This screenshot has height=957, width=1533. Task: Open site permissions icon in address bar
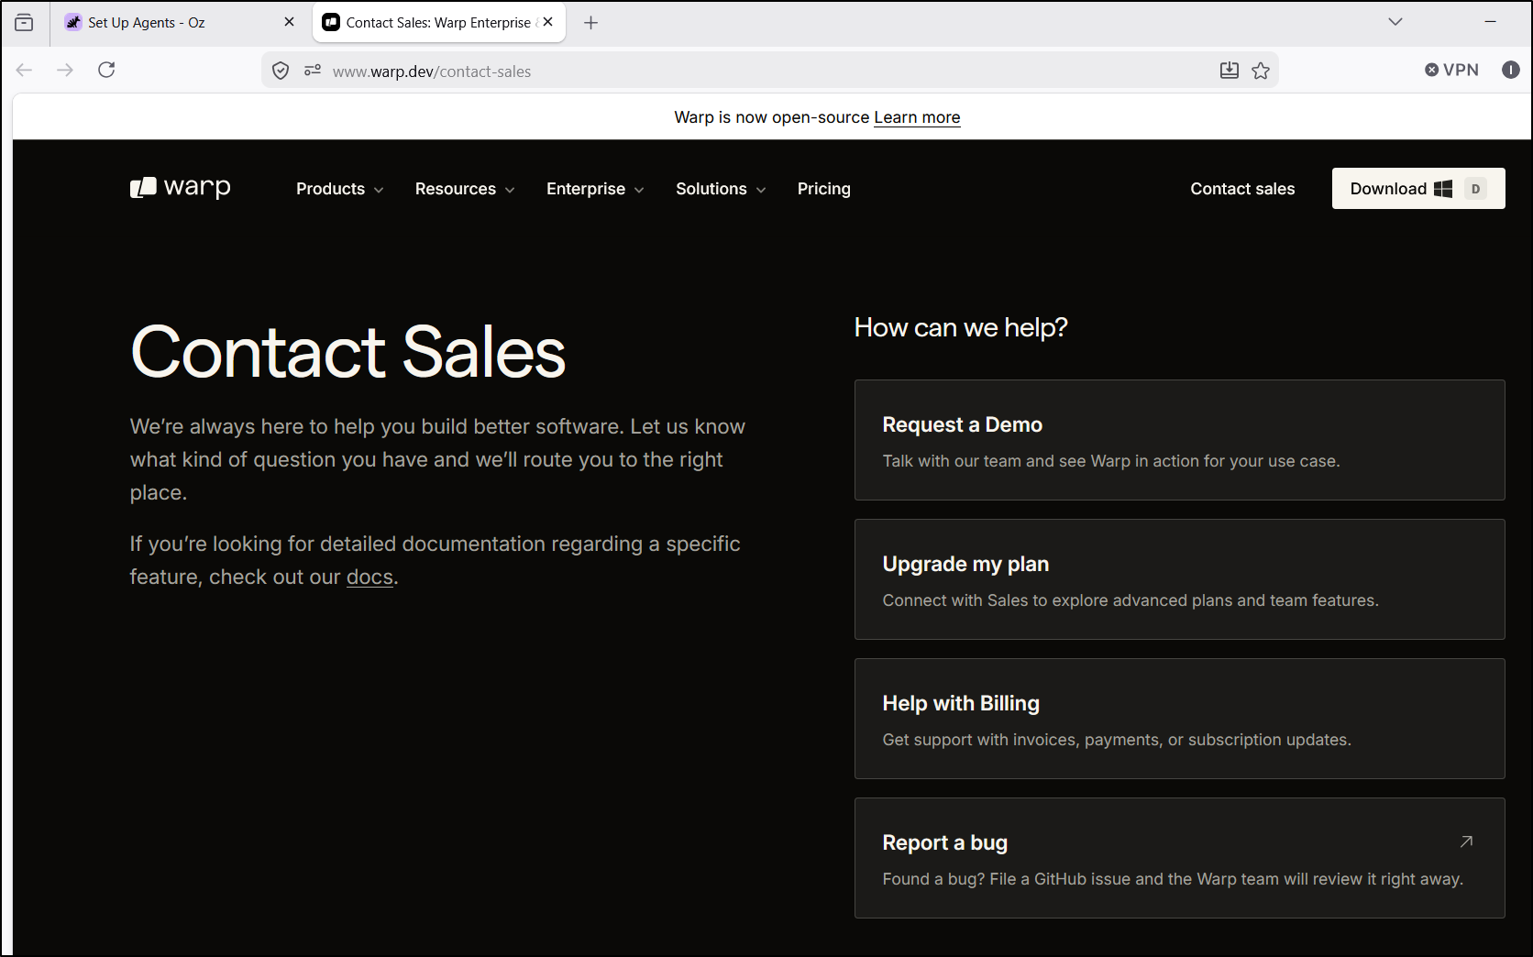click(313, 71)
